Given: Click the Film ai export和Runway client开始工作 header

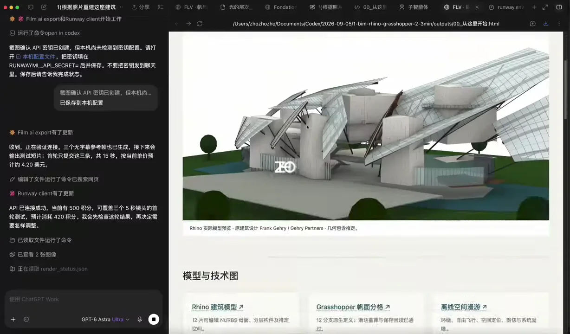Looking at the screenshot, I should (65, 19).
